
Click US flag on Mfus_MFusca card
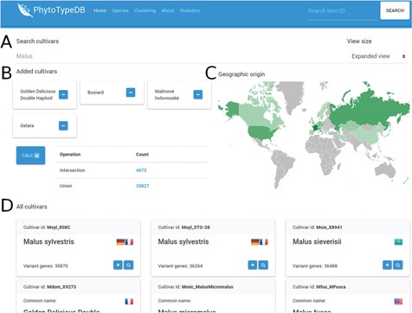pos(398,302)
